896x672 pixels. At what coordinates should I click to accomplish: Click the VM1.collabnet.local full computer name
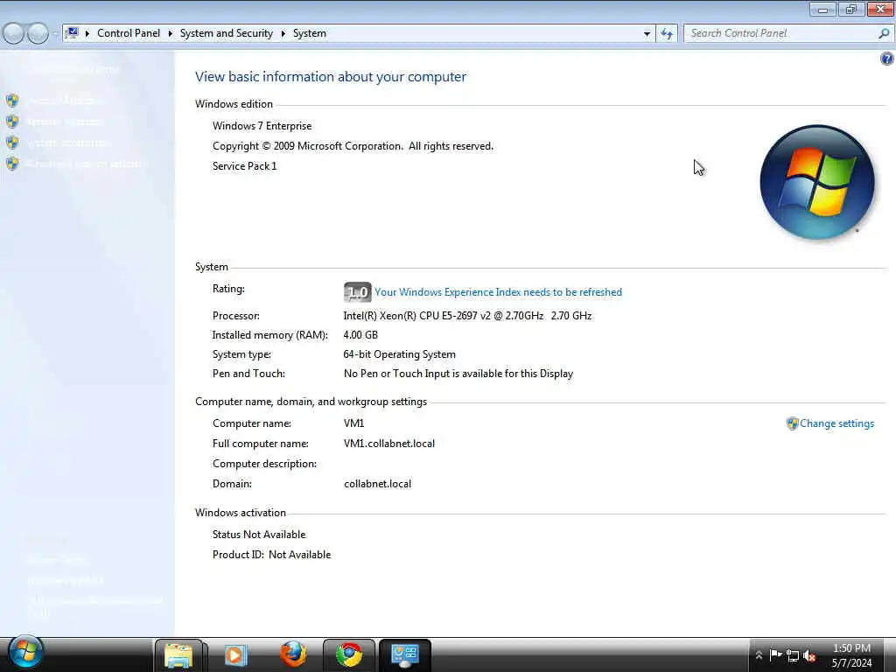(389, 444)
